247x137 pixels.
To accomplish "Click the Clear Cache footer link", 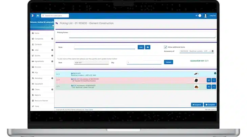I will [x=89, y=110].
